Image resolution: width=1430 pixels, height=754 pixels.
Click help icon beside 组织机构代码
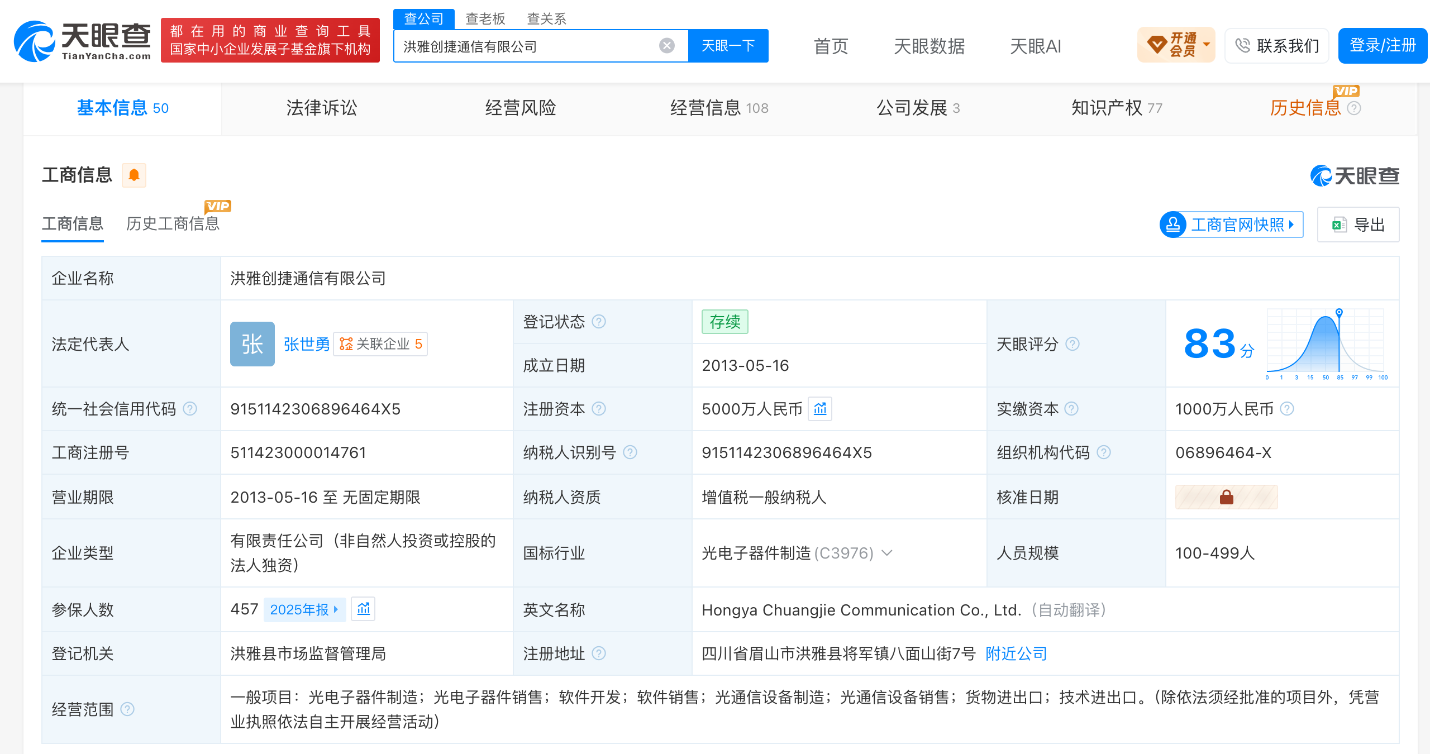coord(1104,452)
